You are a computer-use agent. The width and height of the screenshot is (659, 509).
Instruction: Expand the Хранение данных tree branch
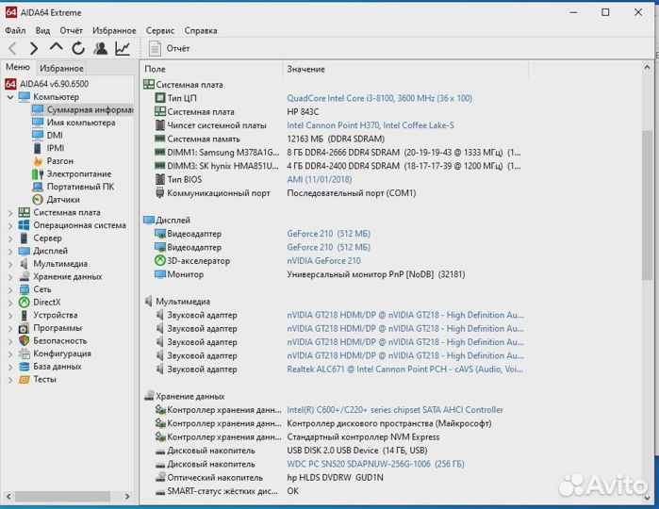pyautogui.click(x=10, y=277)
